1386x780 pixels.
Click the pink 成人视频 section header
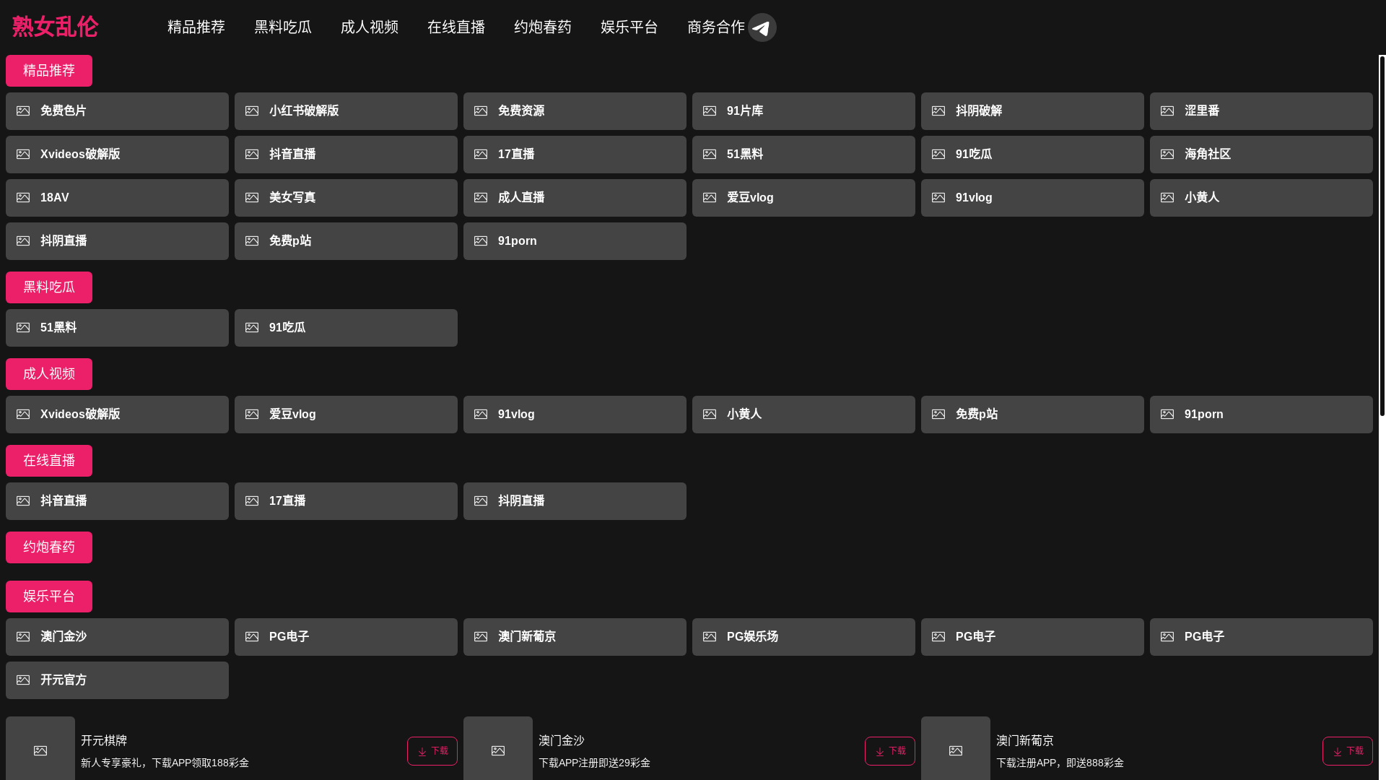49,374
